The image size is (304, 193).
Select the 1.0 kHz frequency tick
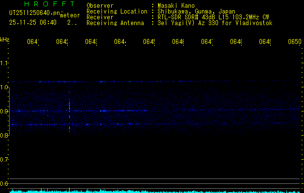(4, 87)
